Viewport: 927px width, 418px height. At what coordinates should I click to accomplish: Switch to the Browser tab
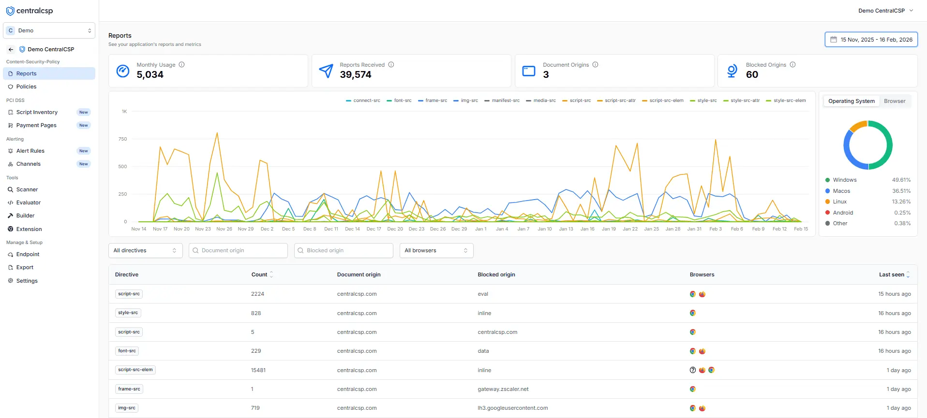point(895,101)
